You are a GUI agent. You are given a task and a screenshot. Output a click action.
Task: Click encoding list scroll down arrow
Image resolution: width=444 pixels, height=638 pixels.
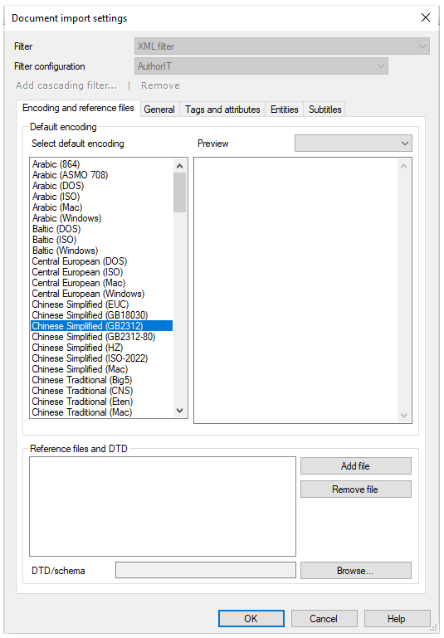[179, 411]
